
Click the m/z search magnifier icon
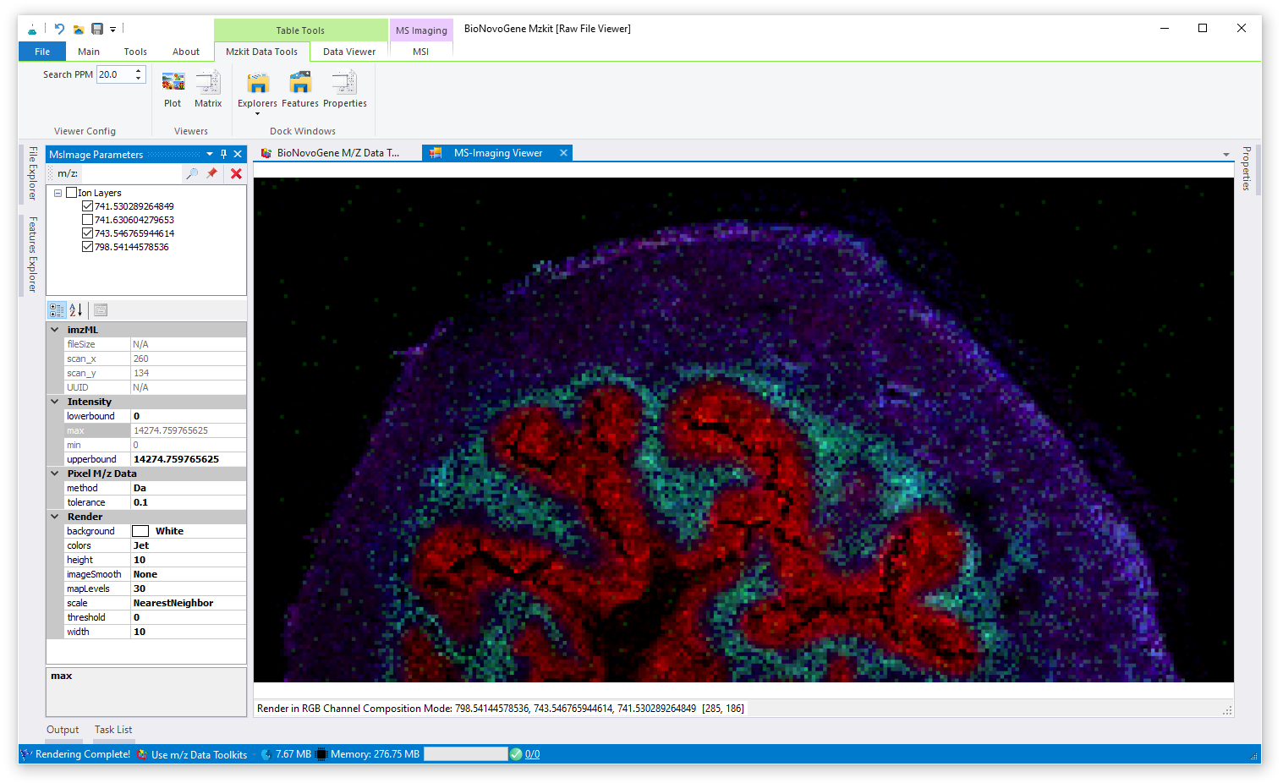[192, 173]
